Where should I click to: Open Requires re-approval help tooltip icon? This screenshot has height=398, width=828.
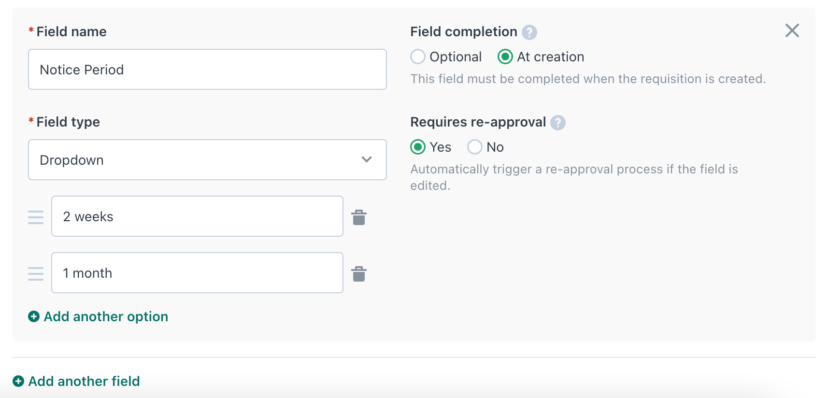[x=558, y=123]
